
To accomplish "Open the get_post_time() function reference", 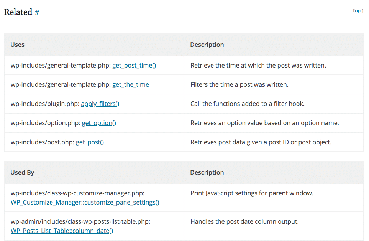I will click(134, 66).
